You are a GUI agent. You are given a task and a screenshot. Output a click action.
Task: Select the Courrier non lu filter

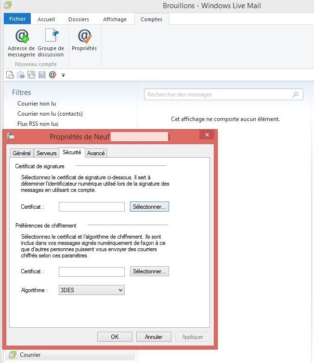click(x=37, y=104)
